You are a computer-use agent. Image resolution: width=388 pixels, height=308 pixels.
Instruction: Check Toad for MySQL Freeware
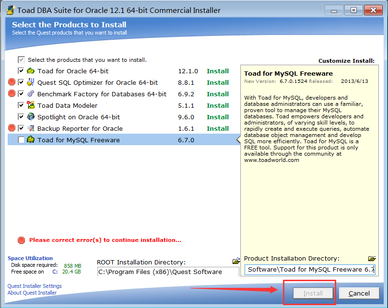[21, 140]
